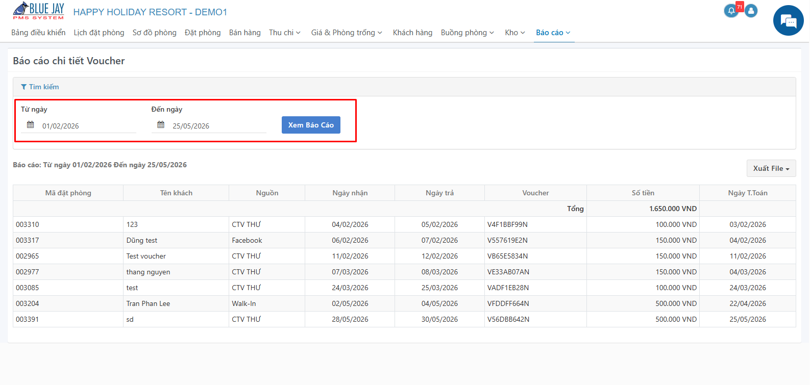Click voucher code VADF1EB28N
Image resolution: width=810 pixels, height=385 pixels.
(x=508, y=288)
